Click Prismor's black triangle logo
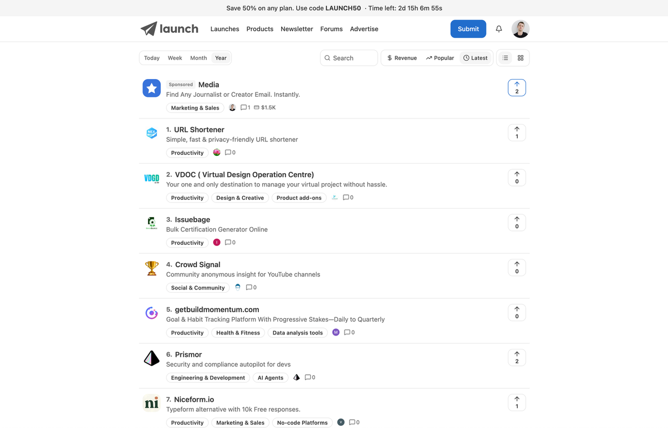 pos(151,358)
